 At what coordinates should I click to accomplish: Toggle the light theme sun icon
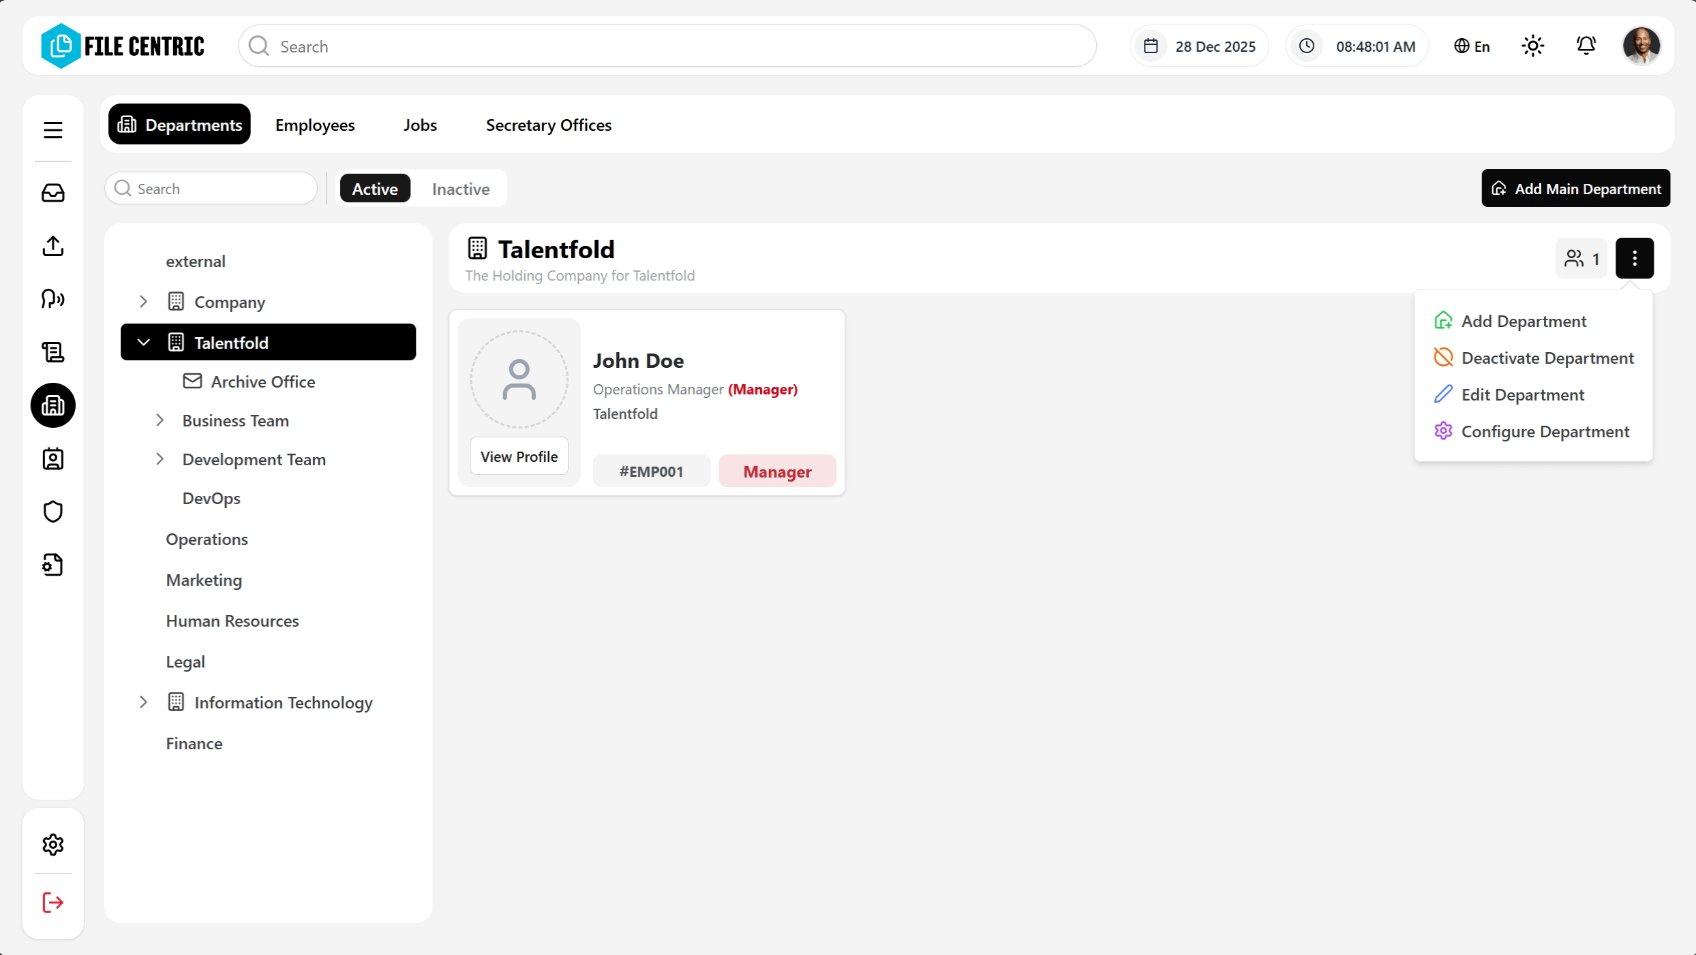tap(1532, 46)
